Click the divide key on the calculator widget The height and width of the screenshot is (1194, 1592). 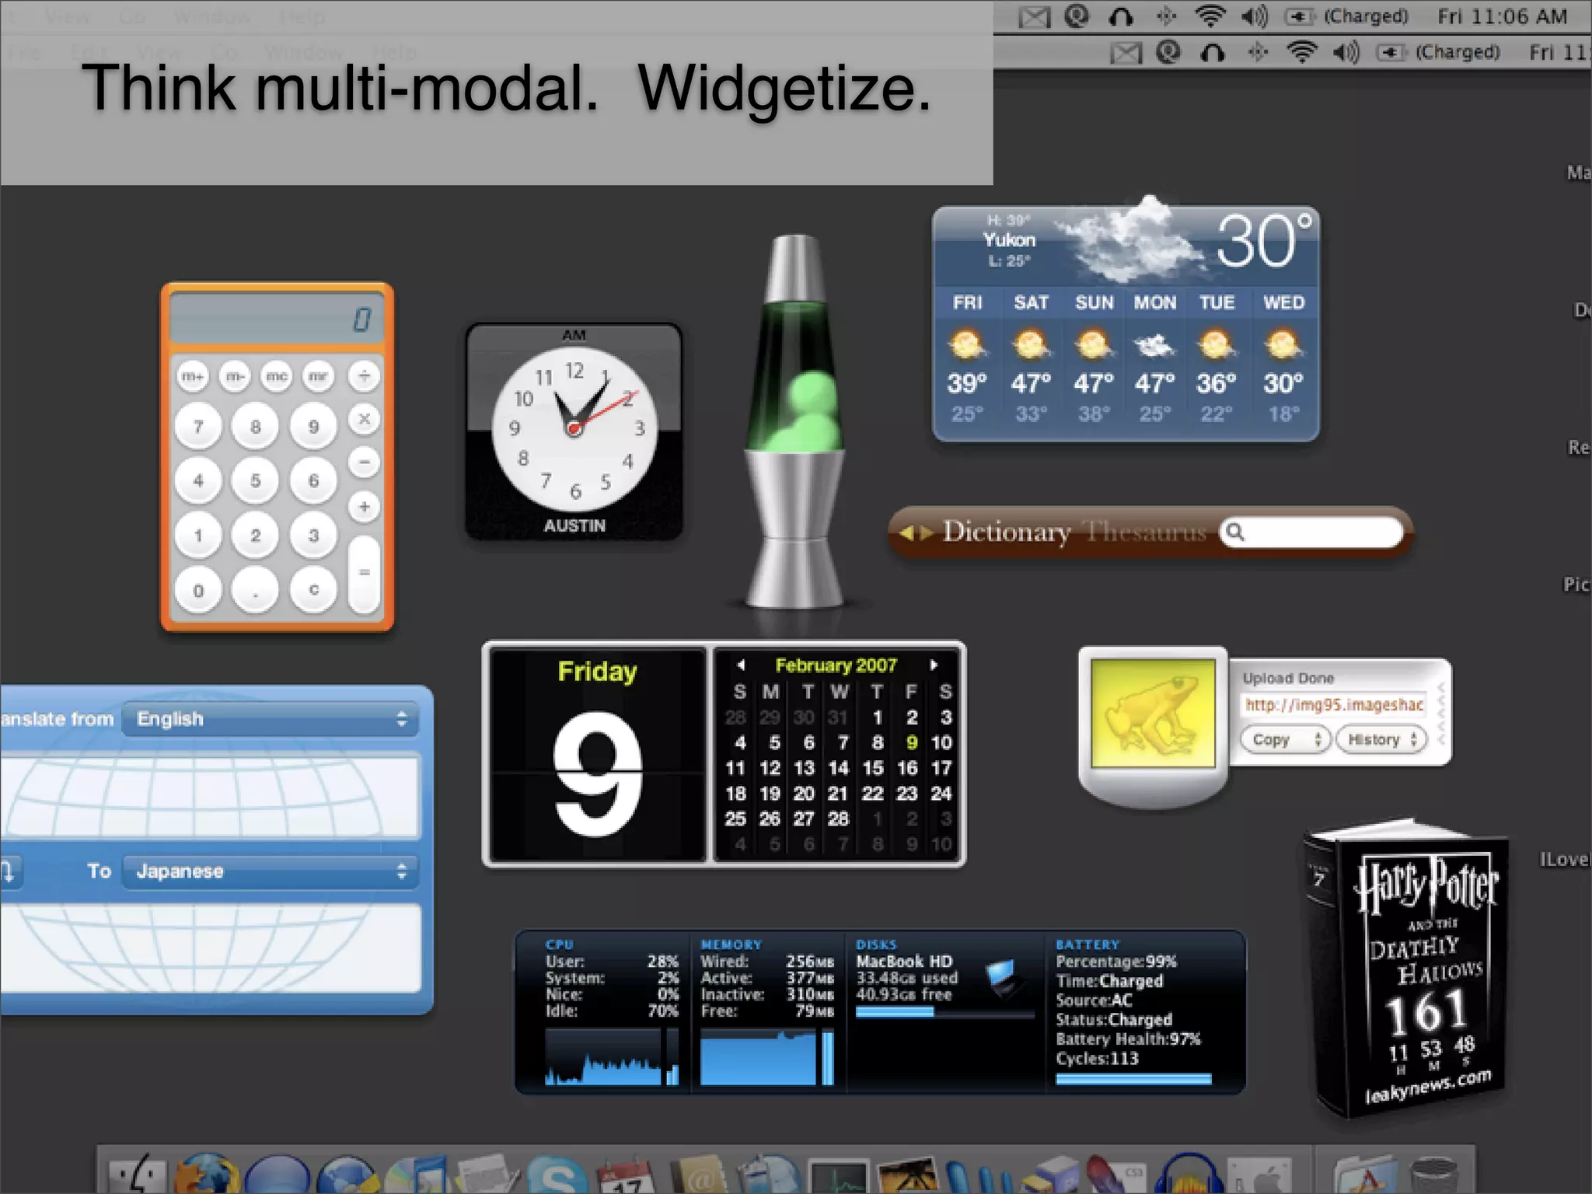click(x=364, y=376)
